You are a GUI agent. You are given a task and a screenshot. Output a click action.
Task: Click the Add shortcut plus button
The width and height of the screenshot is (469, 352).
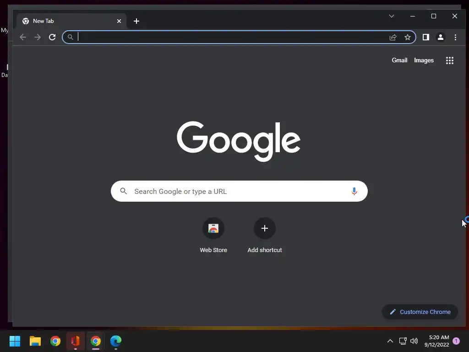tap(264, 228)
